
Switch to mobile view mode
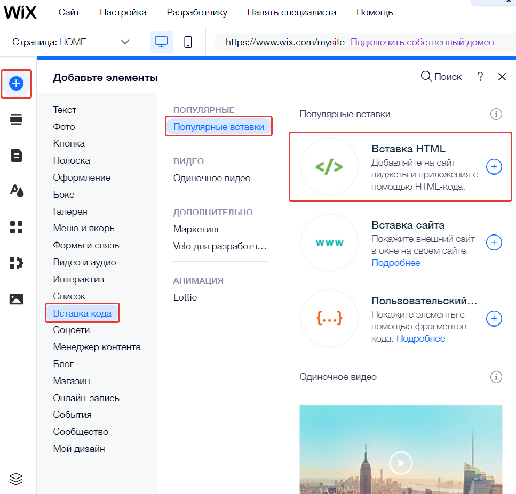pos(188,42)
